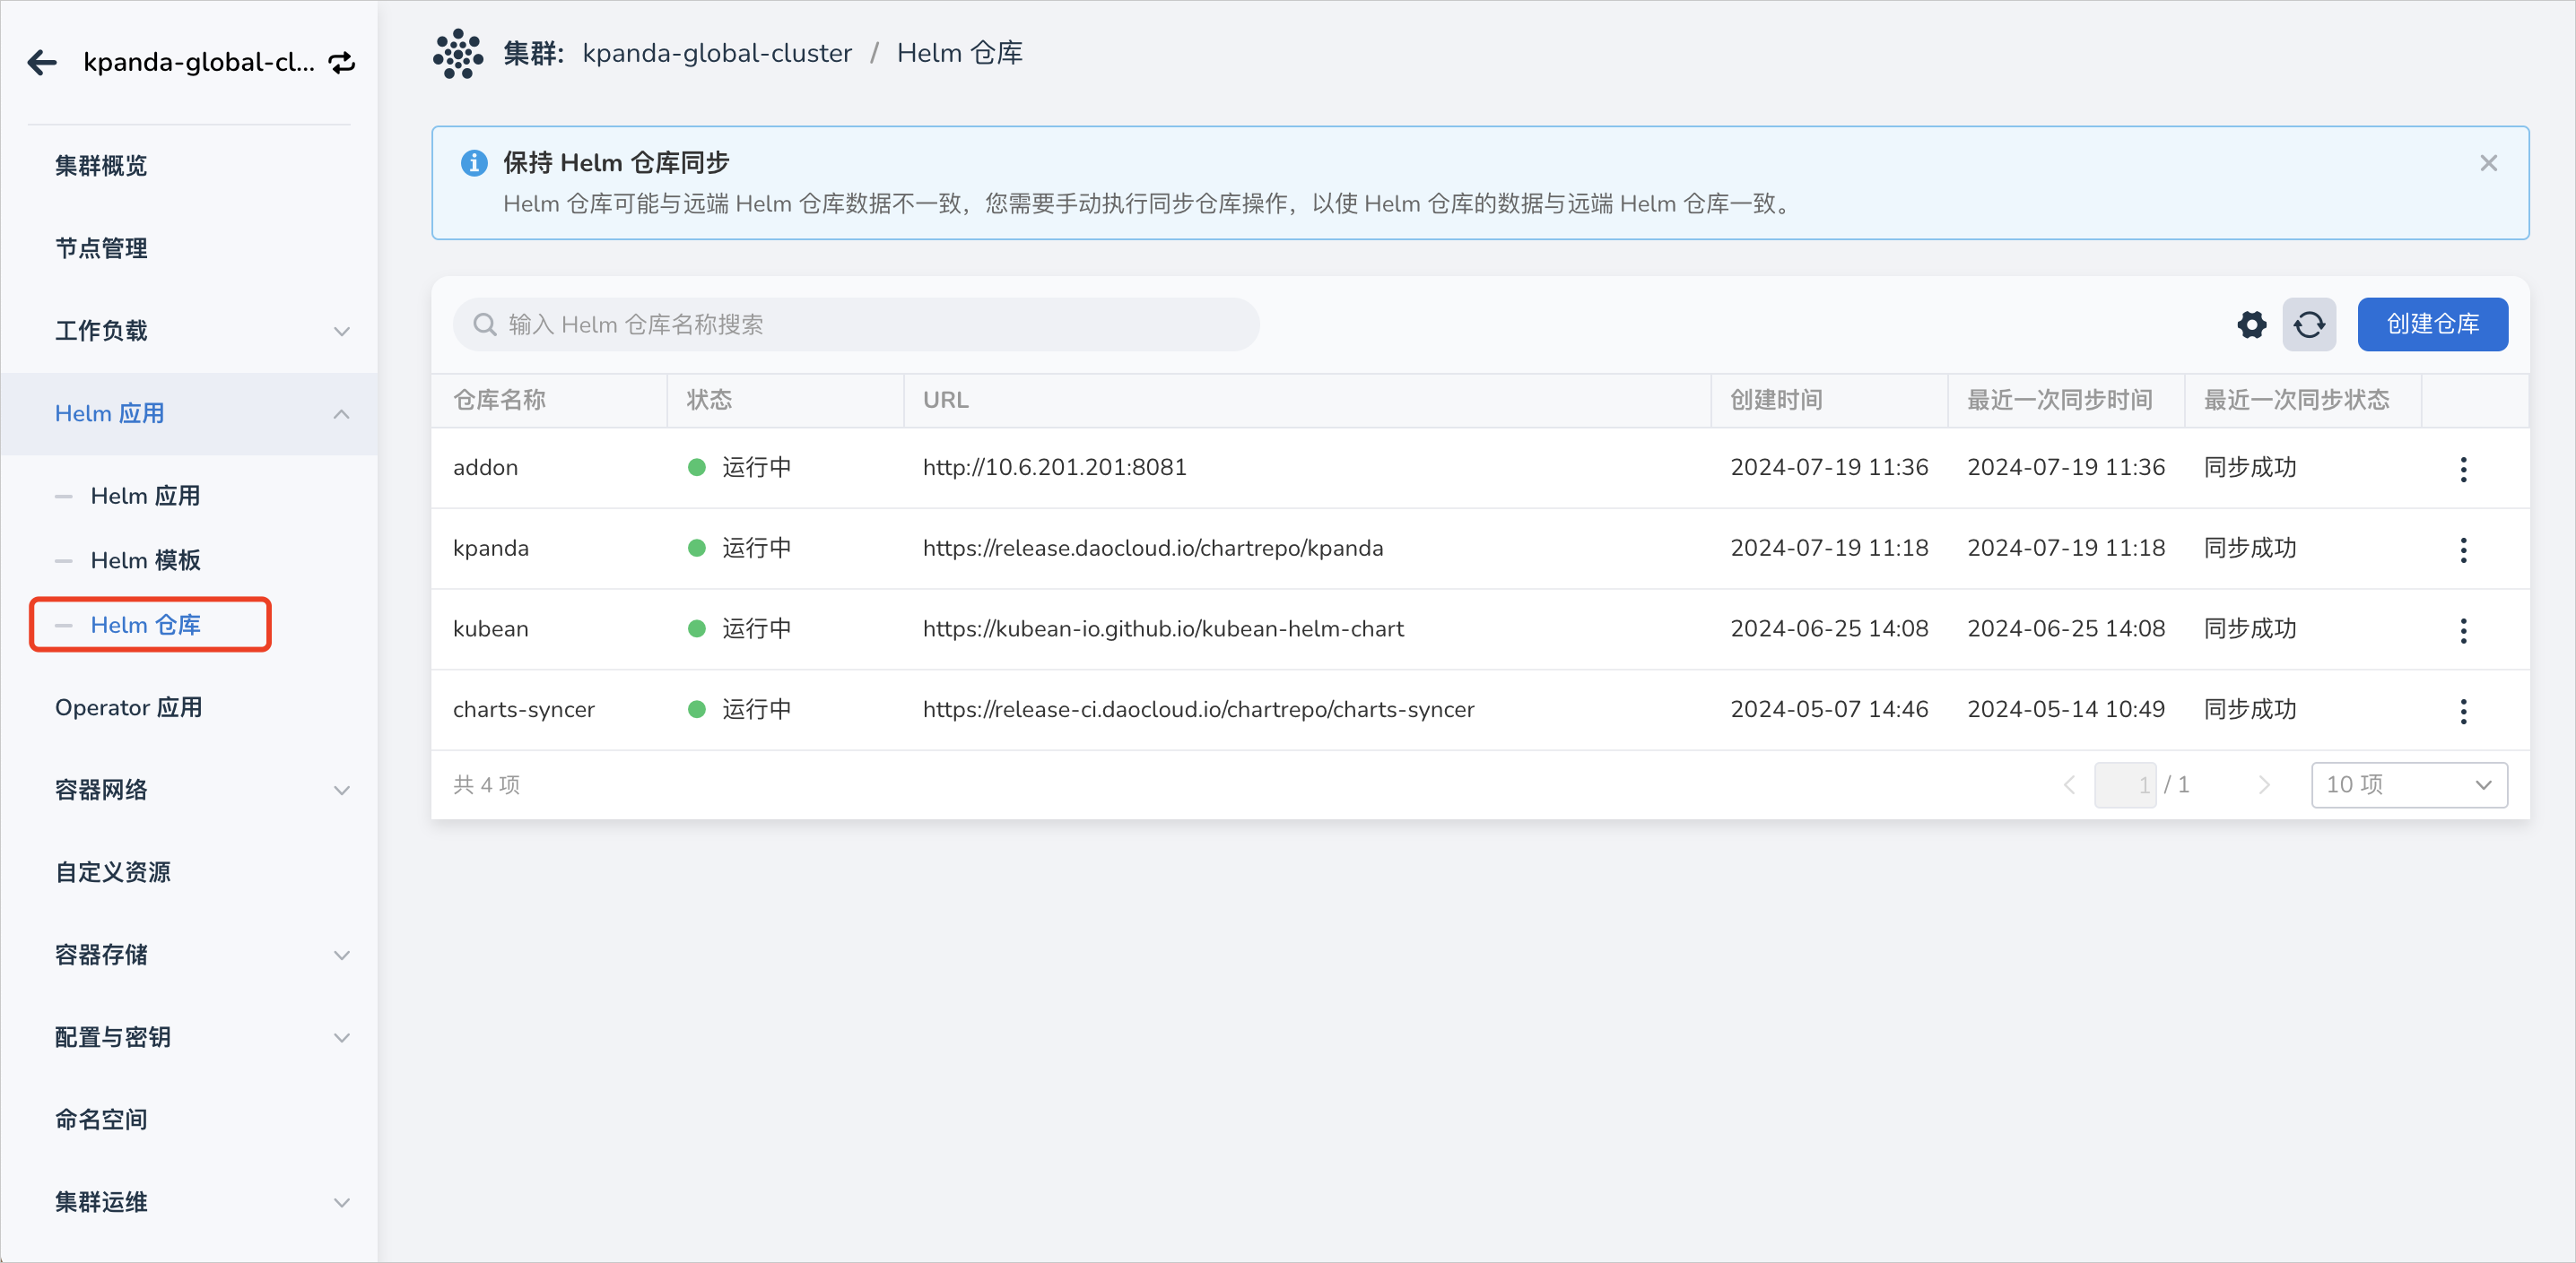Expand the 容器网络 menu
The height and width of the screenshot is (1263, 2576).
pos(190,791)
